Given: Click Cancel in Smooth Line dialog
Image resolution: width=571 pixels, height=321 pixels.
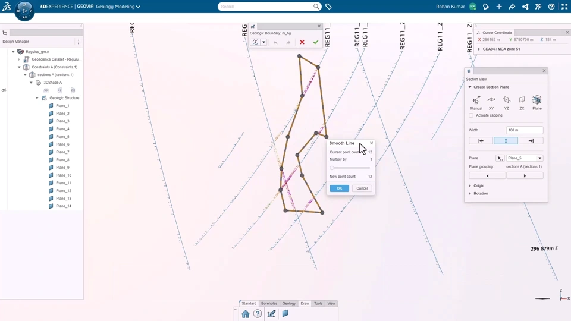Looking at the screenshot, I should click(362, 188).
